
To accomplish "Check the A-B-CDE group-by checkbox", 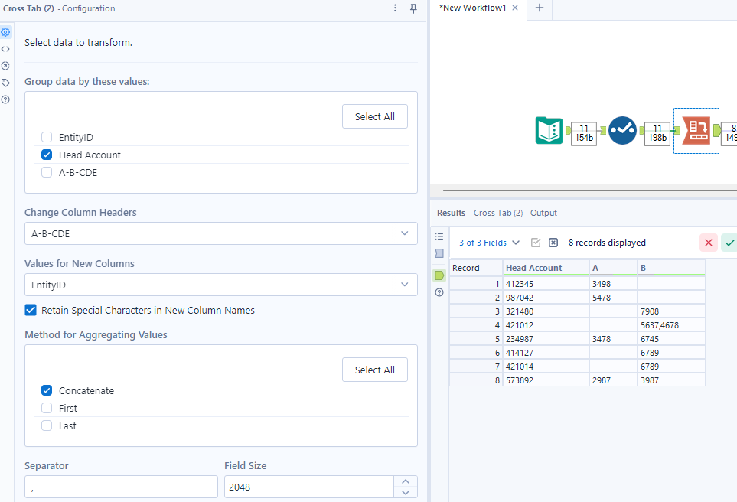I will tap(47, 172).
